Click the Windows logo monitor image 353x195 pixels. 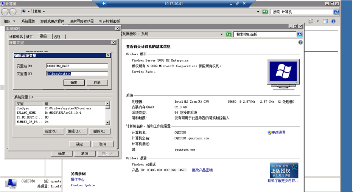(x=283, y=75)
